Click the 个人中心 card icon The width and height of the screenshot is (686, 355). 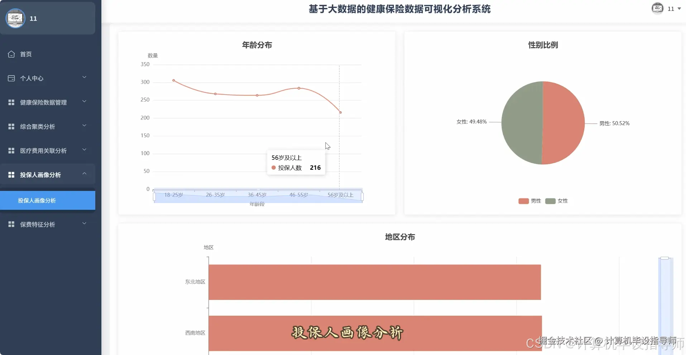pyautogui.click(x=11, y=78)
